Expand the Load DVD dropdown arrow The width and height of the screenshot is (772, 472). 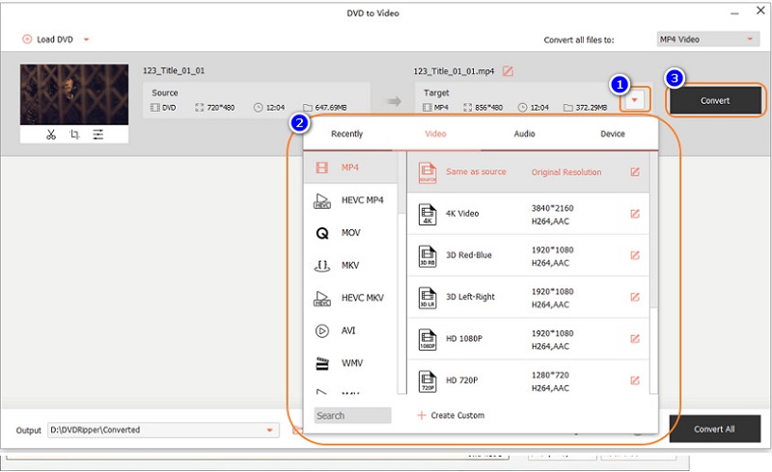click(x=86, y=39)
